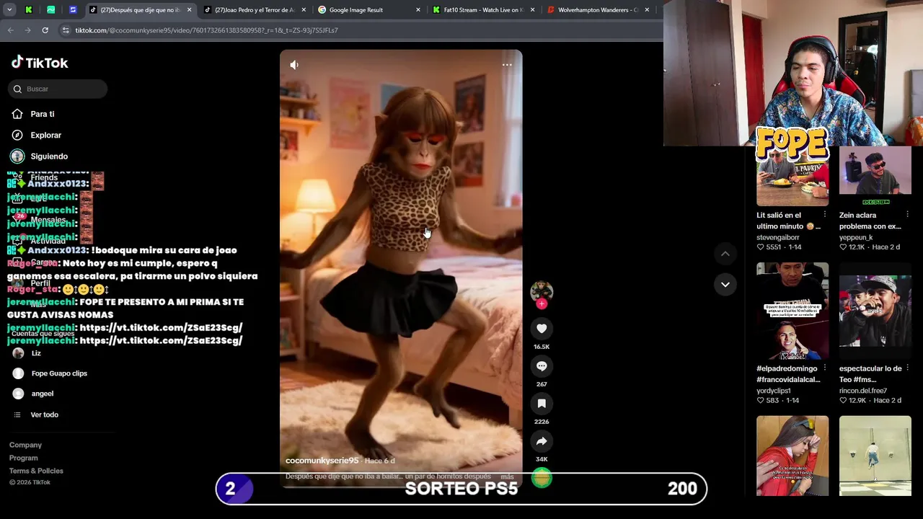Close the active TikTok tab
Screen dimensions: 923x519
(189, 10)
